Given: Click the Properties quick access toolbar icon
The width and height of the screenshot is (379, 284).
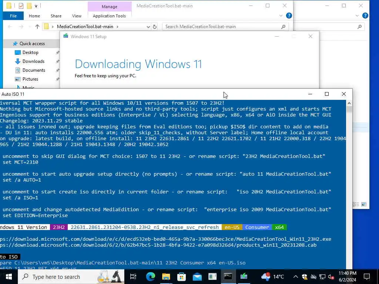Looking at the screenshot, I should click(x=21, y=6).
